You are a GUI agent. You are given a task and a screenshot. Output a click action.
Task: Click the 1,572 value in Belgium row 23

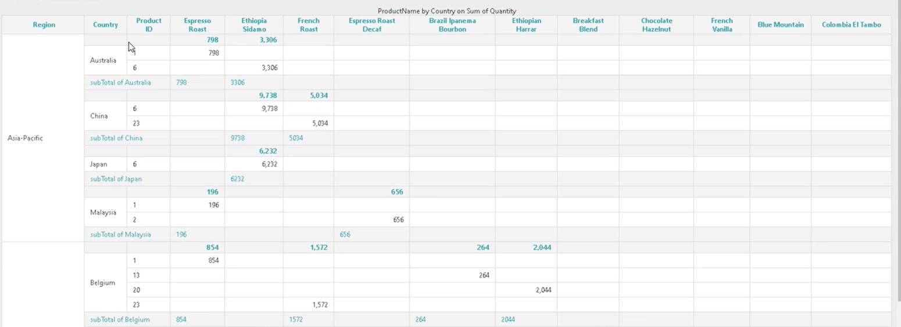(320, 305)
